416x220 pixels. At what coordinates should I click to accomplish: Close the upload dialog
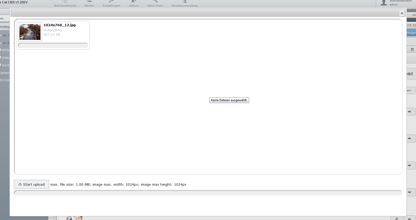pyautogui.click(x=402, y=13)
